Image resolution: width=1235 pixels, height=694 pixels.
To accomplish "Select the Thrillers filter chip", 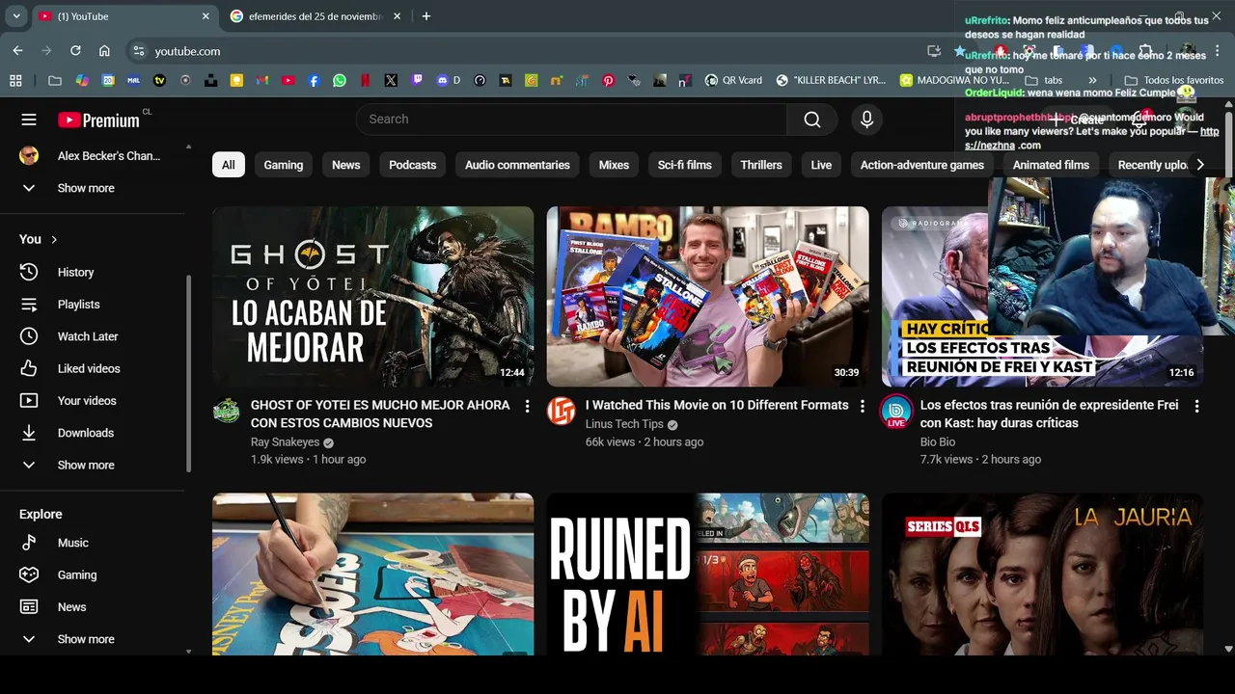I will (x=761, y=165).
